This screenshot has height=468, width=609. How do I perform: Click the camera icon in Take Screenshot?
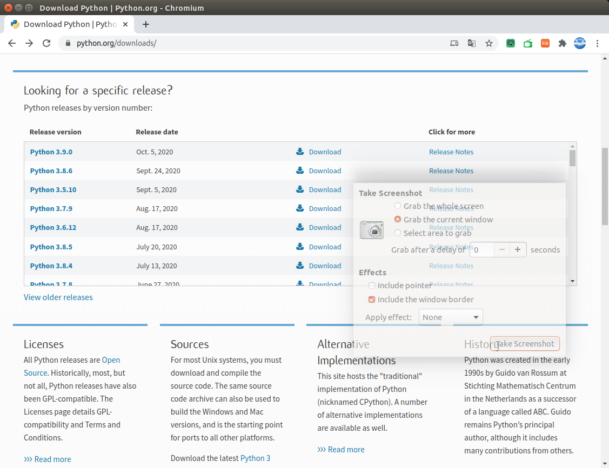click(372, 229)
